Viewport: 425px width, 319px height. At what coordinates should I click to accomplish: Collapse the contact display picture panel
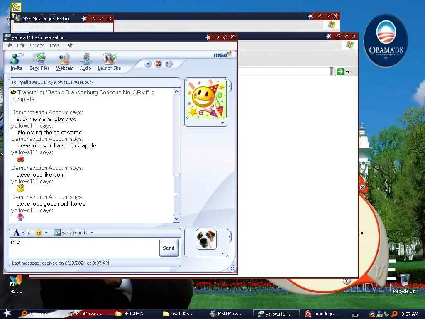point(230,86)
